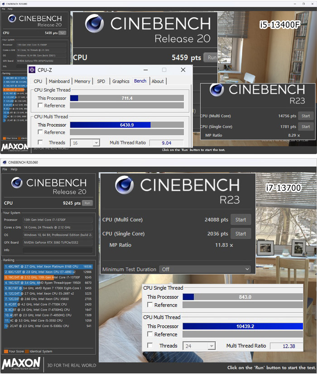Viewport: 317px width, 376px height.
Task: Click the large Cinebench Release 20 sphere logo
Action: pos(95,24)
